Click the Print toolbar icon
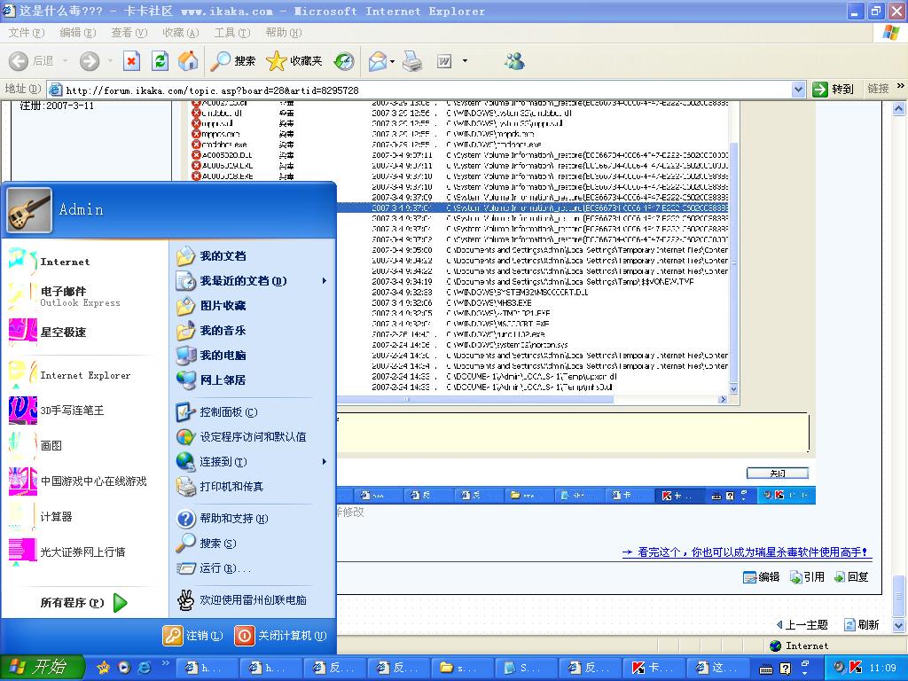Image resolution: width=908 pixels, height=681 pixels. click(x=412, y=61)
